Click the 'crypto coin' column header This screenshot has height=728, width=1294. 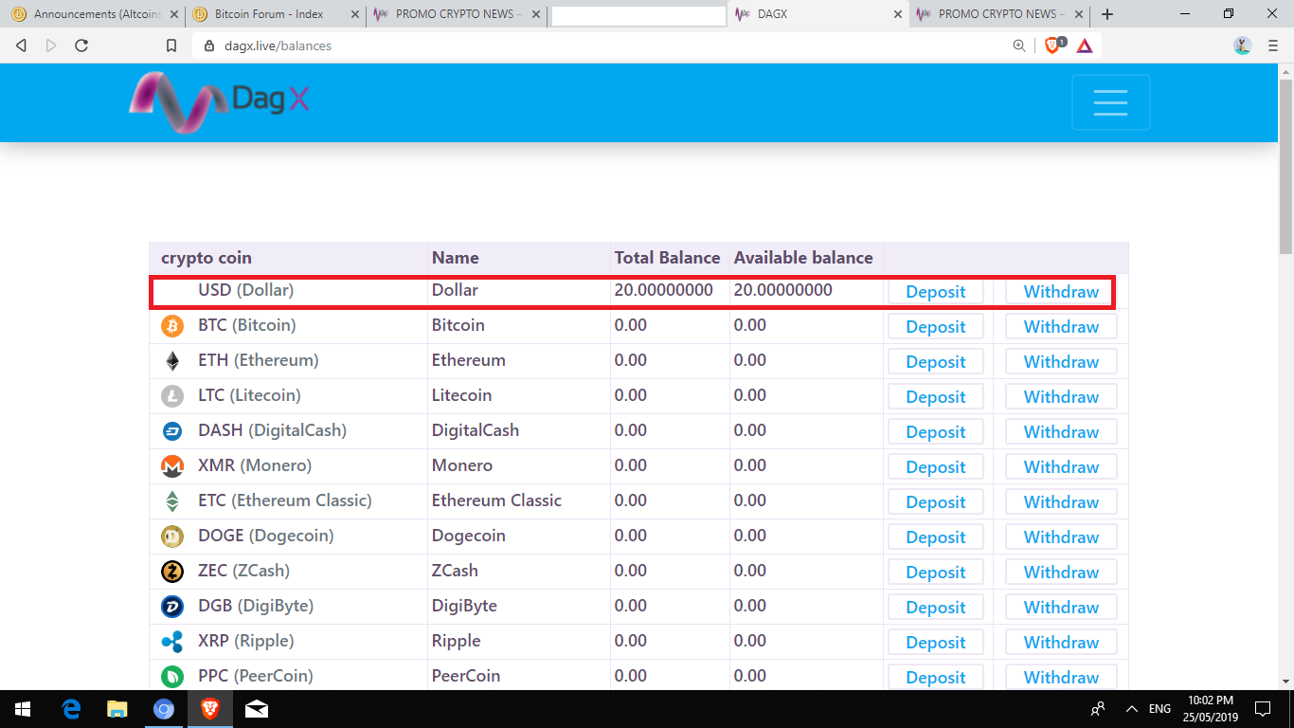(x=207, y=258)
